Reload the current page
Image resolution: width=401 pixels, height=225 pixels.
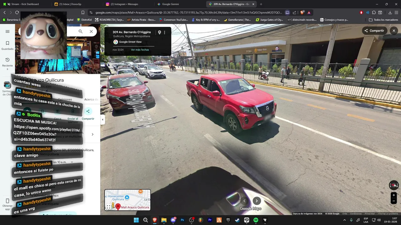point(17,12)
